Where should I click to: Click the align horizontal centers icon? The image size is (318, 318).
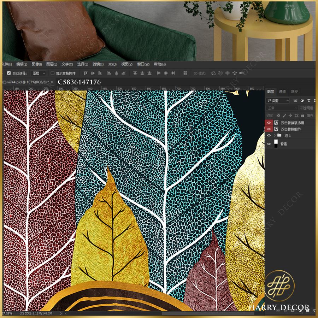pos(116,73)
